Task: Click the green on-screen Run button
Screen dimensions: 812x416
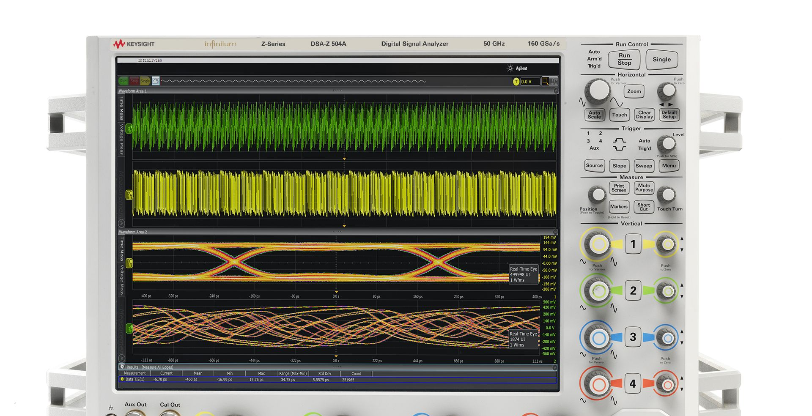Action: [123, 81]
